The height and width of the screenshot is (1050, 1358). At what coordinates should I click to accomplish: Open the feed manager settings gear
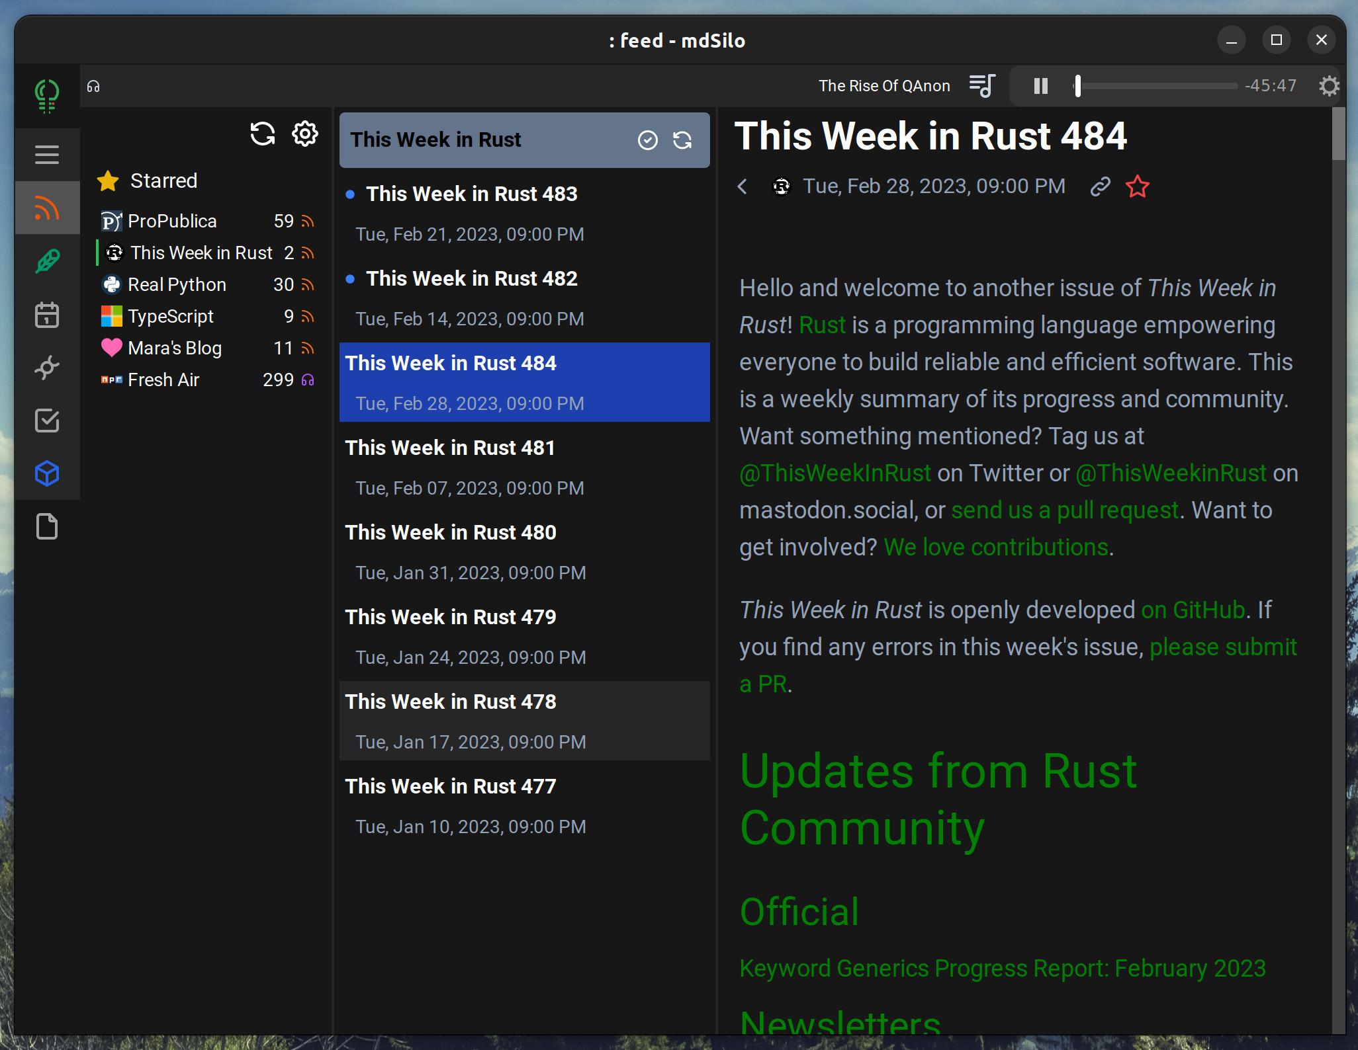click(305, 134)
